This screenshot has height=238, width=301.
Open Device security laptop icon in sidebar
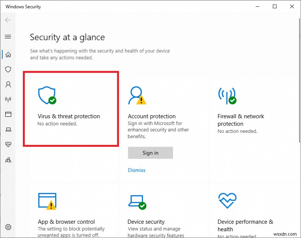coord(8,130)
